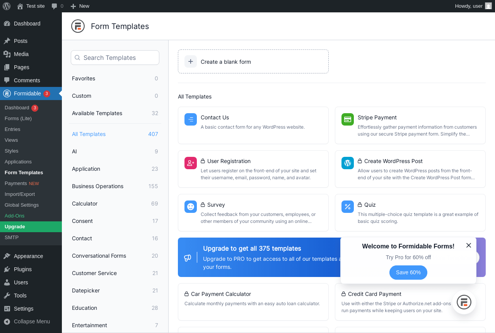
Task: Select Custom template category
Action: (x=115, y=96)
